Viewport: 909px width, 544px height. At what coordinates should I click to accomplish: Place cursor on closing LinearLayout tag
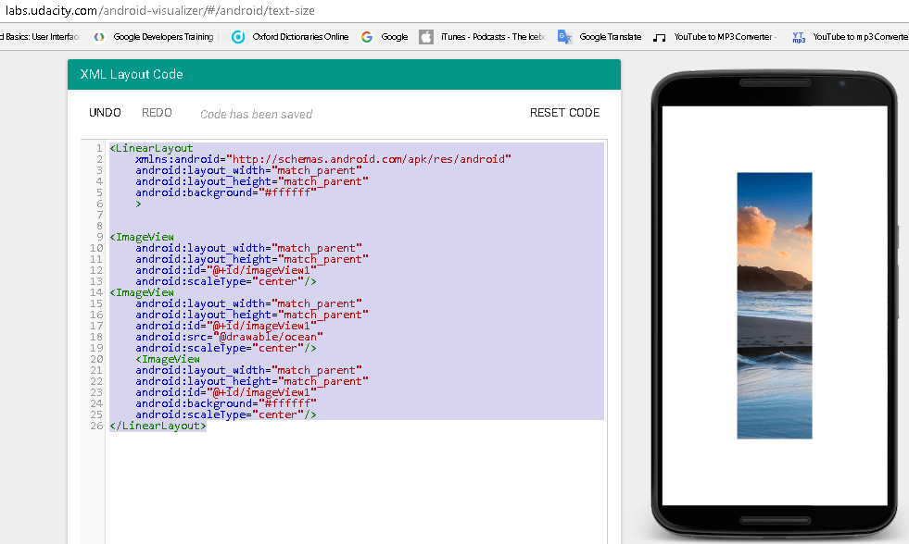click(158, 426)
